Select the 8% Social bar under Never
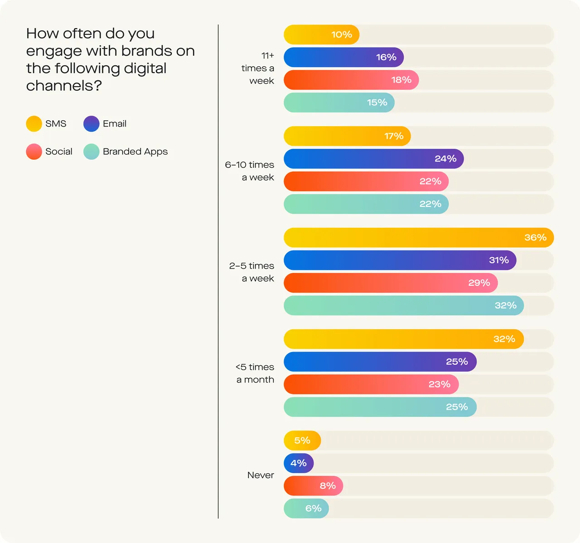580x543 pixels. (314, 486)
